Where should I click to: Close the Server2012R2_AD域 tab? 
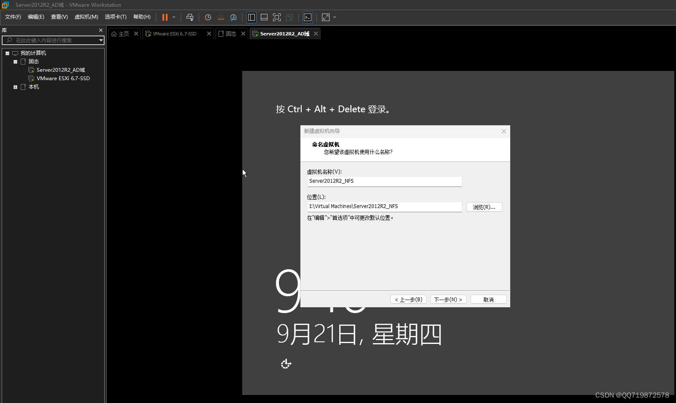point(316,34)
